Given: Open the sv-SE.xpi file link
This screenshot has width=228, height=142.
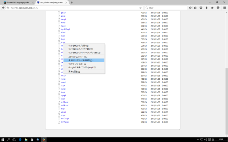Looking at the screenshot, I should click(x=64, y=102).
